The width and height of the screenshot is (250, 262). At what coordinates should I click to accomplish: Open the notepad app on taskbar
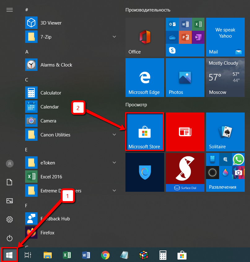point(125,255)
